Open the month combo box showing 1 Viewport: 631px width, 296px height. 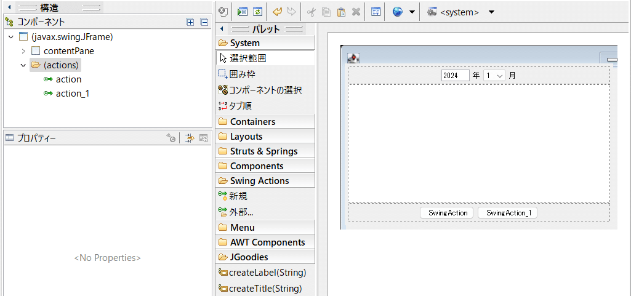point(494,75)
